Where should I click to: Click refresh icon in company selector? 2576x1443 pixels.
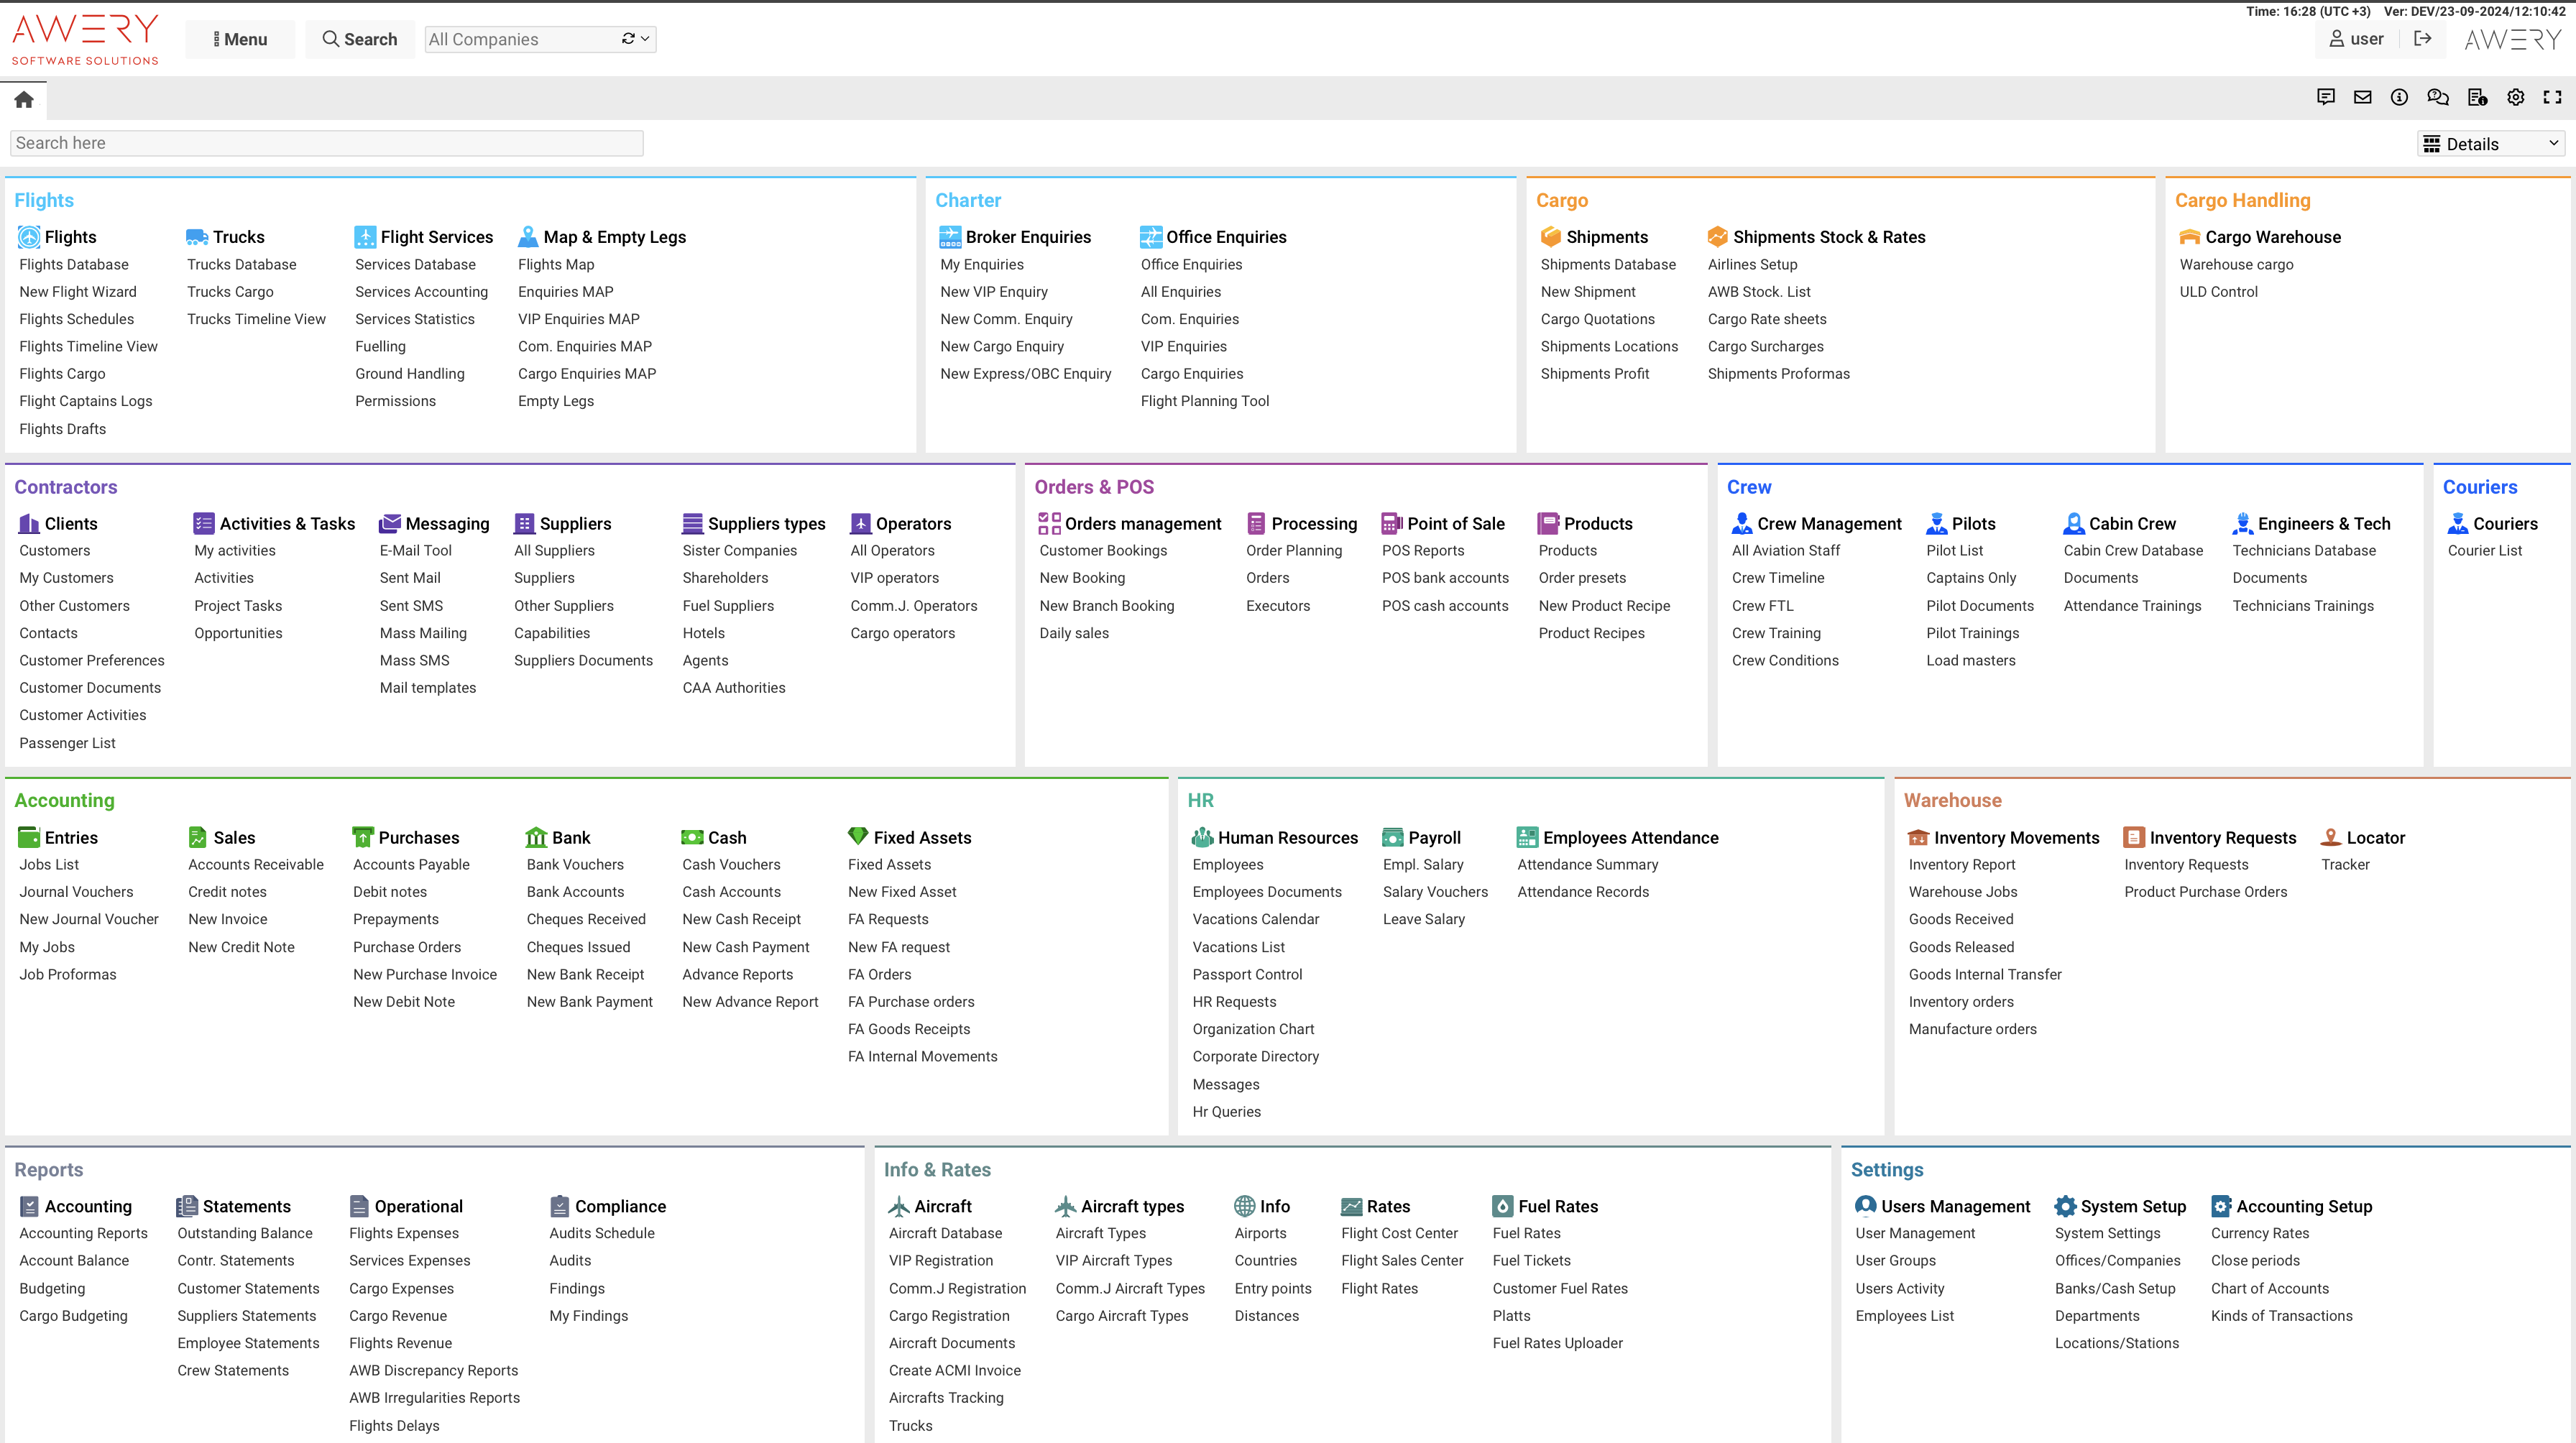pos(628,39)
